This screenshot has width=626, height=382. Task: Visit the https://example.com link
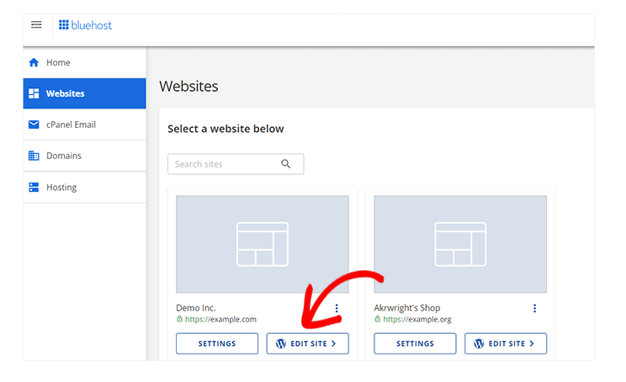[220, 320]
